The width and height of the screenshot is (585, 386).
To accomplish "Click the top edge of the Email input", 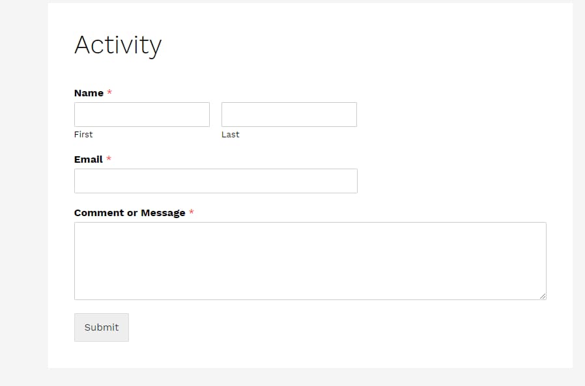I will click(215, 170).
